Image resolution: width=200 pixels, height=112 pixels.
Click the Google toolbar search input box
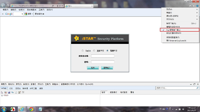point(17,14)
